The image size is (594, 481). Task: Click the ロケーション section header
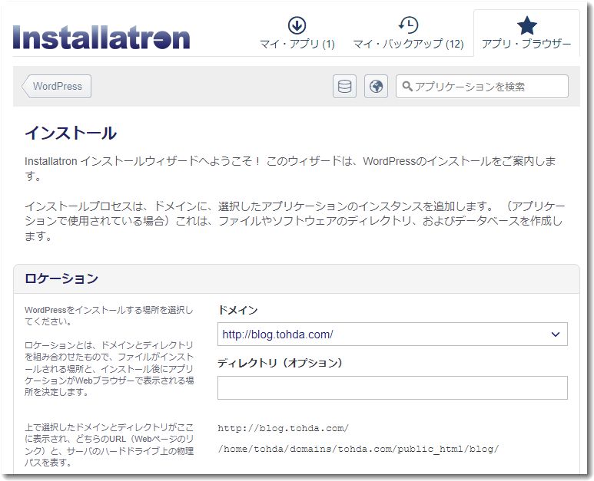click(297, 278)
